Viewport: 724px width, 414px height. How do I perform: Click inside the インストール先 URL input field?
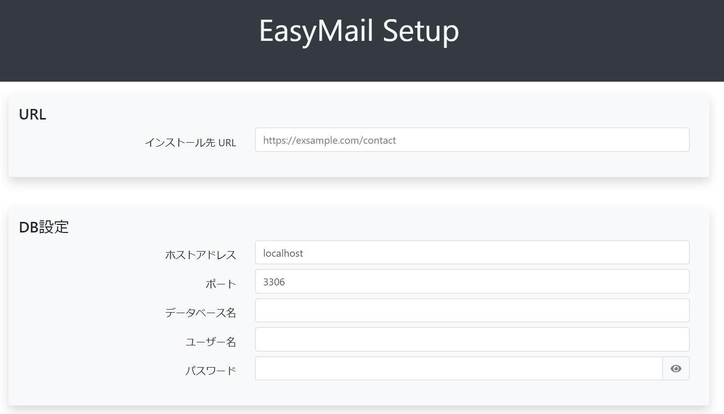tap(472, 140)
